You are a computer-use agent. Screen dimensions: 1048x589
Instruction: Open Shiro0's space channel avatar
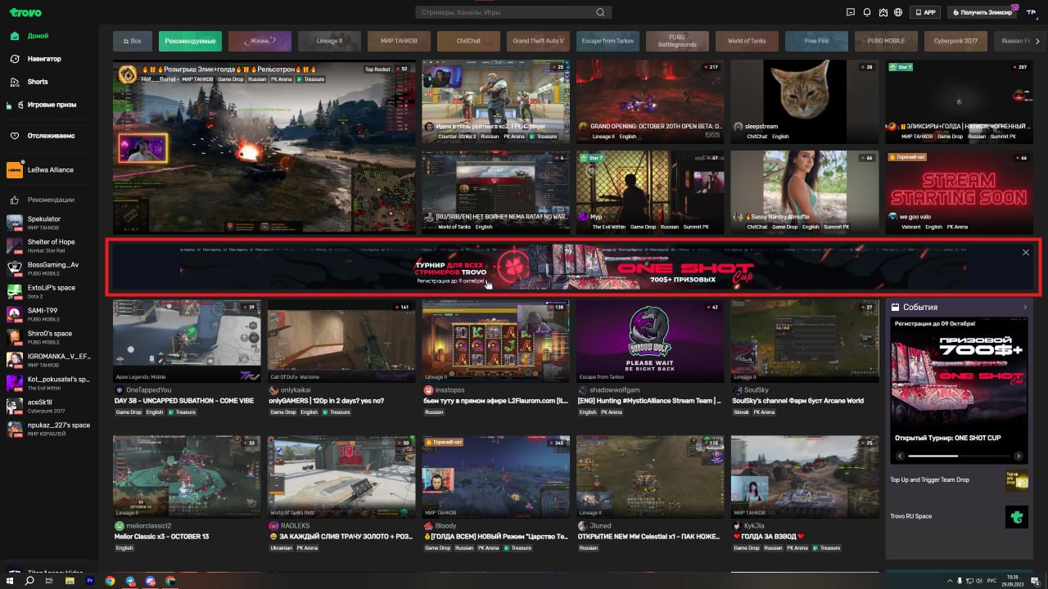point(14,336)
